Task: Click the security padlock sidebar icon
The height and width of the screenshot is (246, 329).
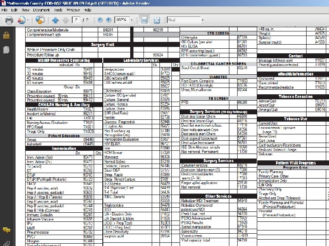Action: pyautogui.click(x=6, y=35)
